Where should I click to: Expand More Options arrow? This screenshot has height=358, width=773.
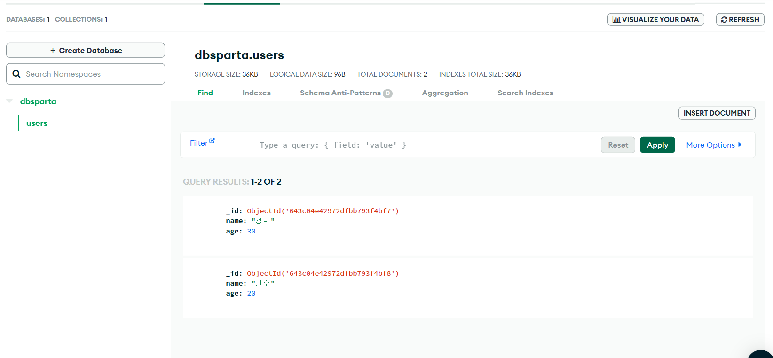pos(740,145)
